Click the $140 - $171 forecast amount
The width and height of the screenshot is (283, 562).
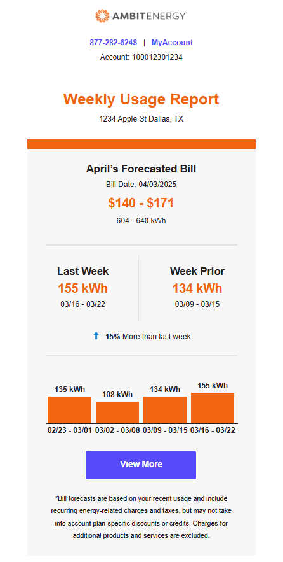(x=141, y=203)
